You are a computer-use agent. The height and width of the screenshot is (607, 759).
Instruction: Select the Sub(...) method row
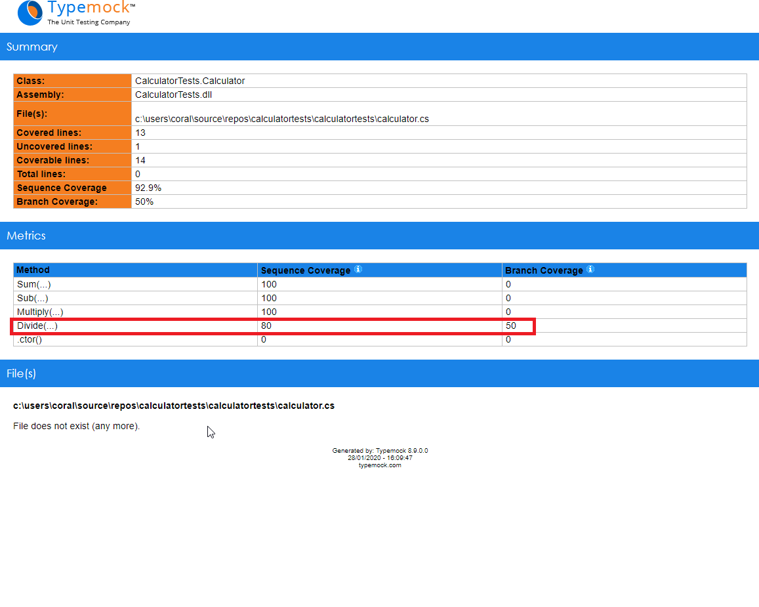coord(380,298)
